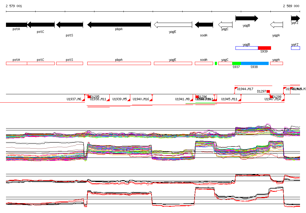Click the red S939 segment block
Screen dimensions: 306x213
(264, 48)
